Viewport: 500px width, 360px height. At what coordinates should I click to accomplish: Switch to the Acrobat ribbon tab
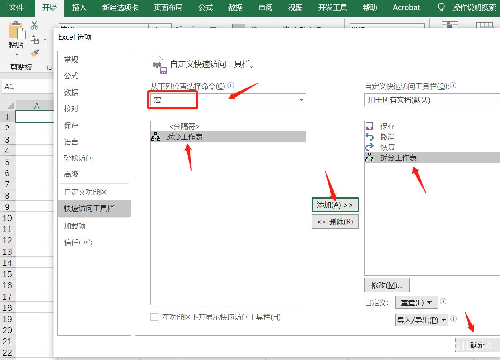tap(406, 8)
